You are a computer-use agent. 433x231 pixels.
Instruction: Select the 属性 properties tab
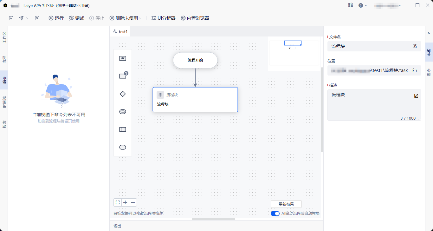429,51
